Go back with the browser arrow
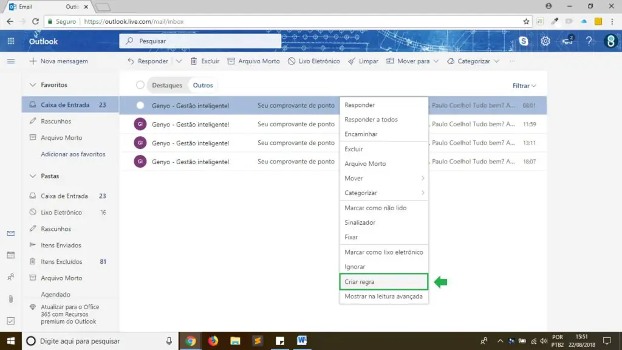The image size is (622, 350). [10, 21]
